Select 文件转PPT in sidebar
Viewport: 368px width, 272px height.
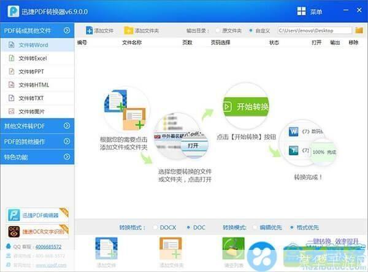tap(37, 71)
